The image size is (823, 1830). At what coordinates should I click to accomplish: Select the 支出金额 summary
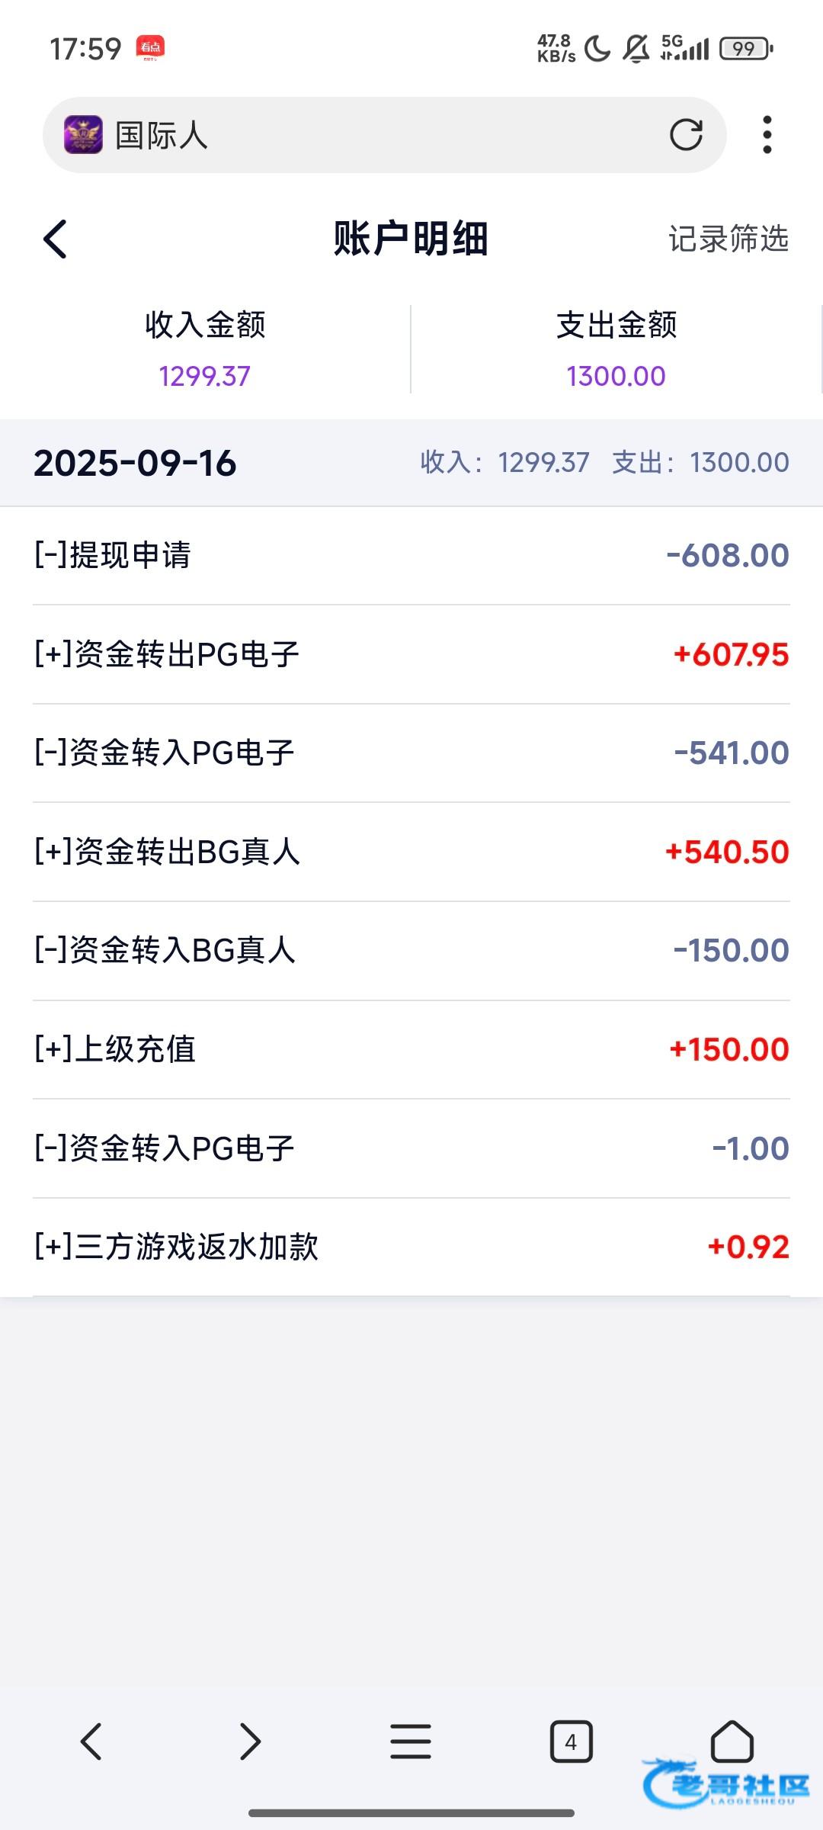616,349
